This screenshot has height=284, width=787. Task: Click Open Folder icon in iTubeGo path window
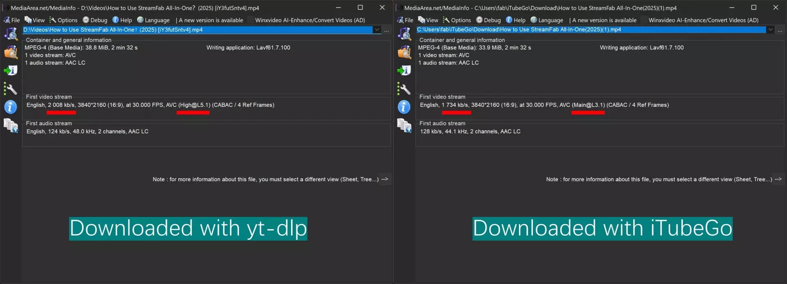point(404,52)
